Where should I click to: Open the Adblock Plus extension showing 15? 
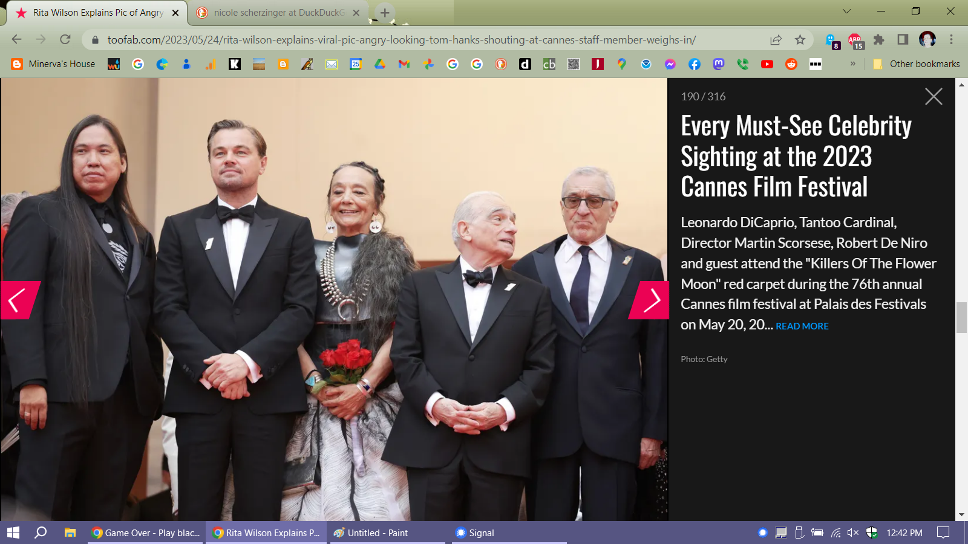(x=855, y=40)
